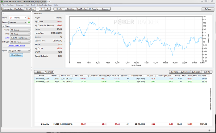Open the PokerTracker Apps menu
The height and width of the screenshot is (133, 216).
click(x=45, y=5)
